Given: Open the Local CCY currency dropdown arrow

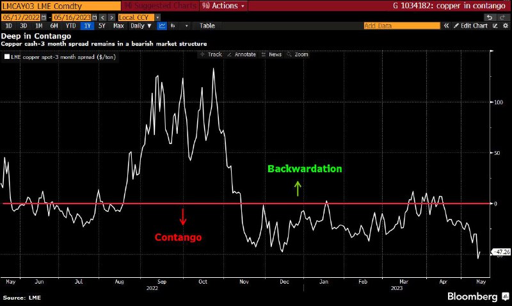Looking at the screenshot, I should 157,17.
